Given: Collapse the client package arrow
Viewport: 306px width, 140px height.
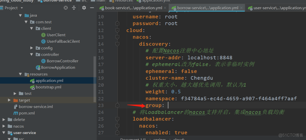Looking at the screenshot, I should click(32, 28).
